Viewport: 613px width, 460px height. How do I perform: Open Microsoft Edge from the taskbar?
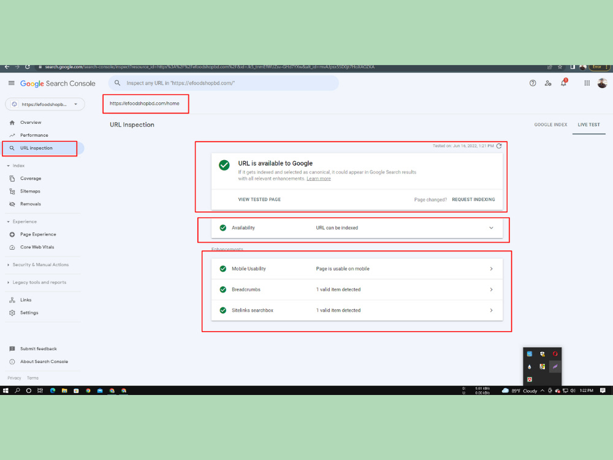(x=52, y=391)
